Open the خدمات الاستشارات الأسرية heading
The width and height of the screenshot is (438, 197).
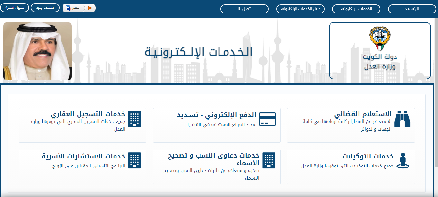tap(83, 156)
